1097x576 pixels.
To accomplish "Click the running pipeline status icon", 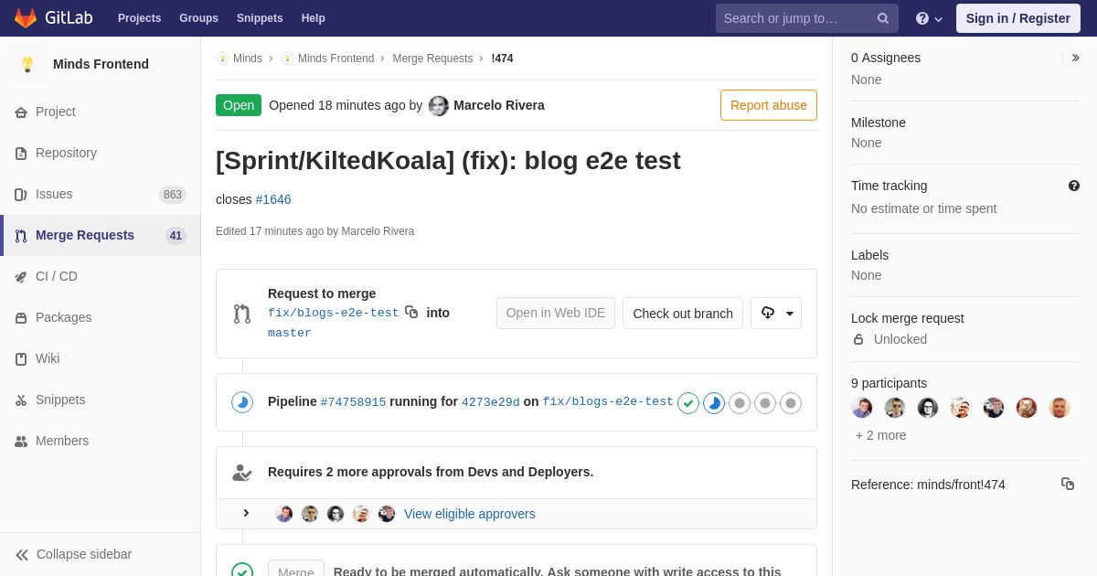I will (242, 402).
